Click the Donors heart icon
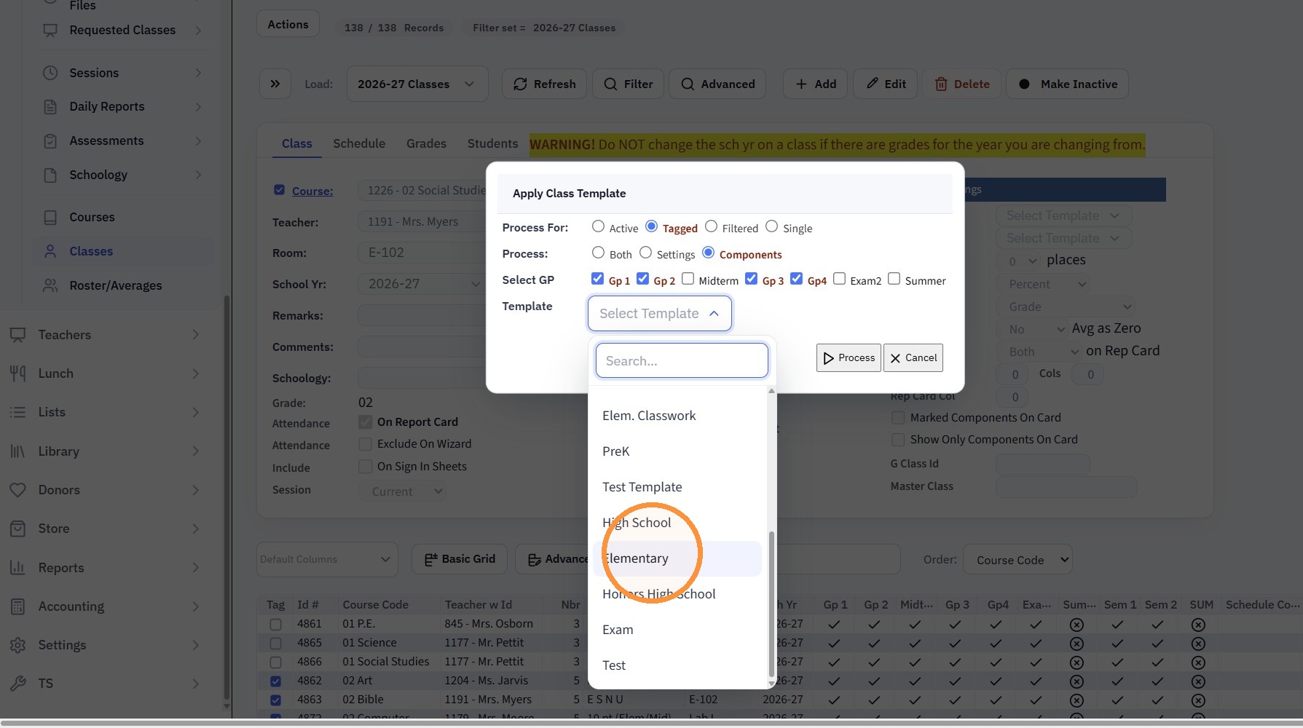The image size is (1303, 728). (x=18, y=490)
